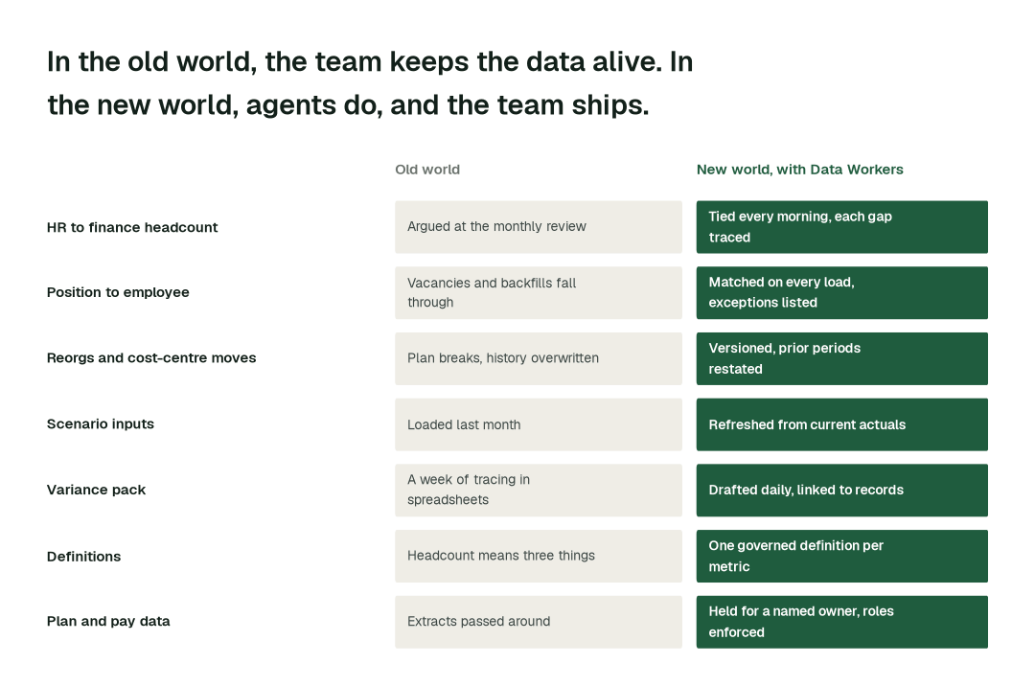Click the 'Position to employee' row label

click(118, 292)
